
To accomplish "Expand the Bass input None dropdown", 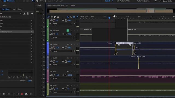I will [62, 78].
